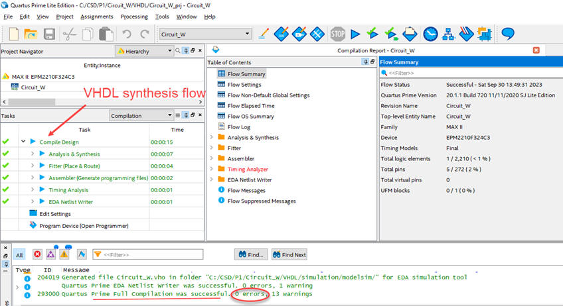Click the Find Next button
Image resolution: width=563 pixels, height=306 pixels.
point(289,254)
